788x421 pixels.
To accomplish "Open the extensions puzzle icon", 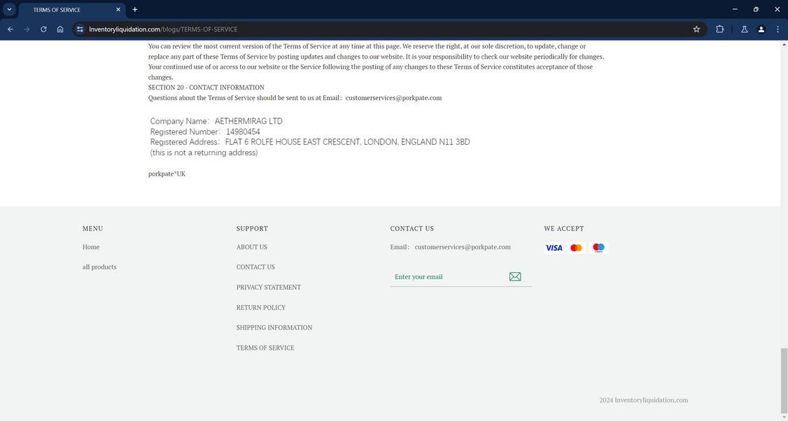I will (x=719, y=29).
